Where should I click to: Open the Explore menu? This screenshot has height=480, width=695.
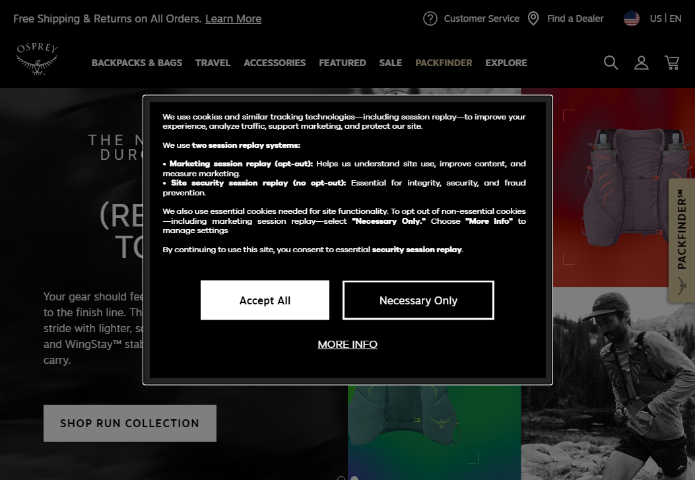(x=506, y=63)
